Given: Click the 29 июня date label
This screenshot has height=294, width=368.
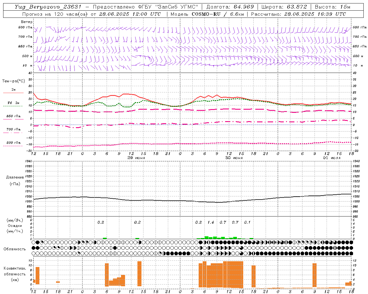Looking at the screenshot, I should click(136, 158).
